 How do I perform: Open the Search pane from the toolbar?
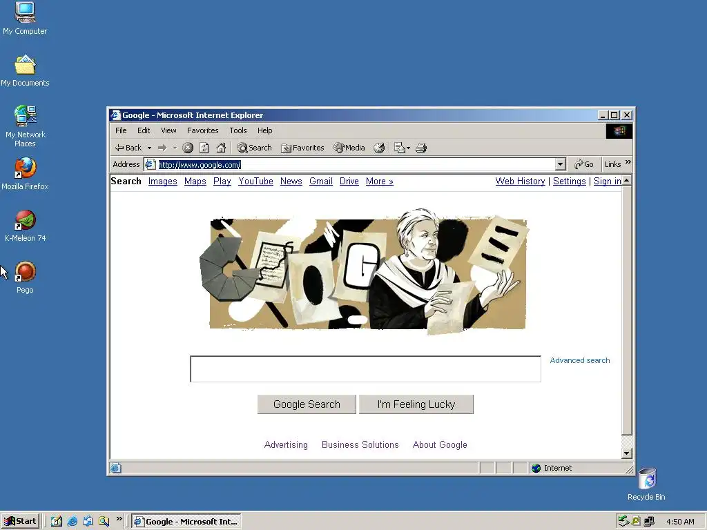pyautogui.click(x=254, y=148)
